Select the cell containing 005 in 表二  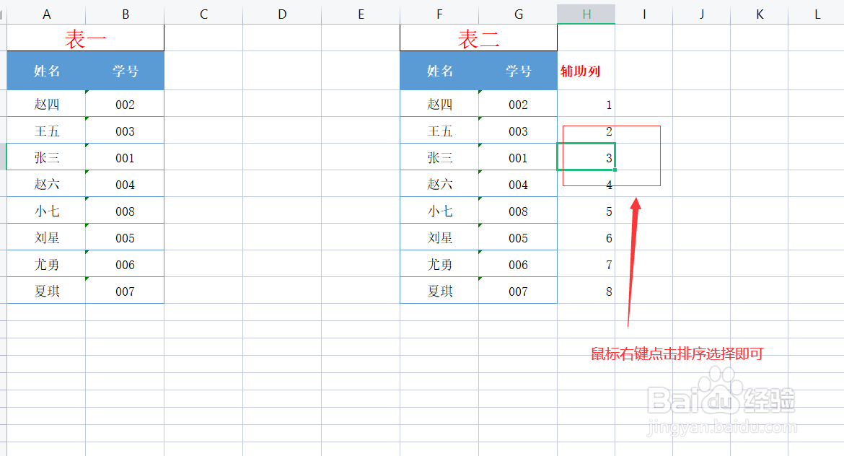click(518, 237)
